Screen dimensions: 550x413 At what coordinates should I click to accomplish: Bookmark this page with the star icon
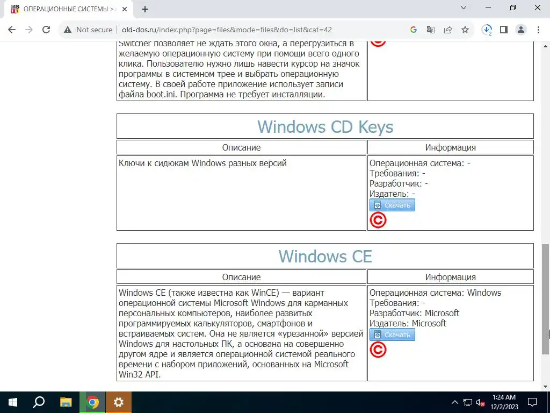[465, 30]
